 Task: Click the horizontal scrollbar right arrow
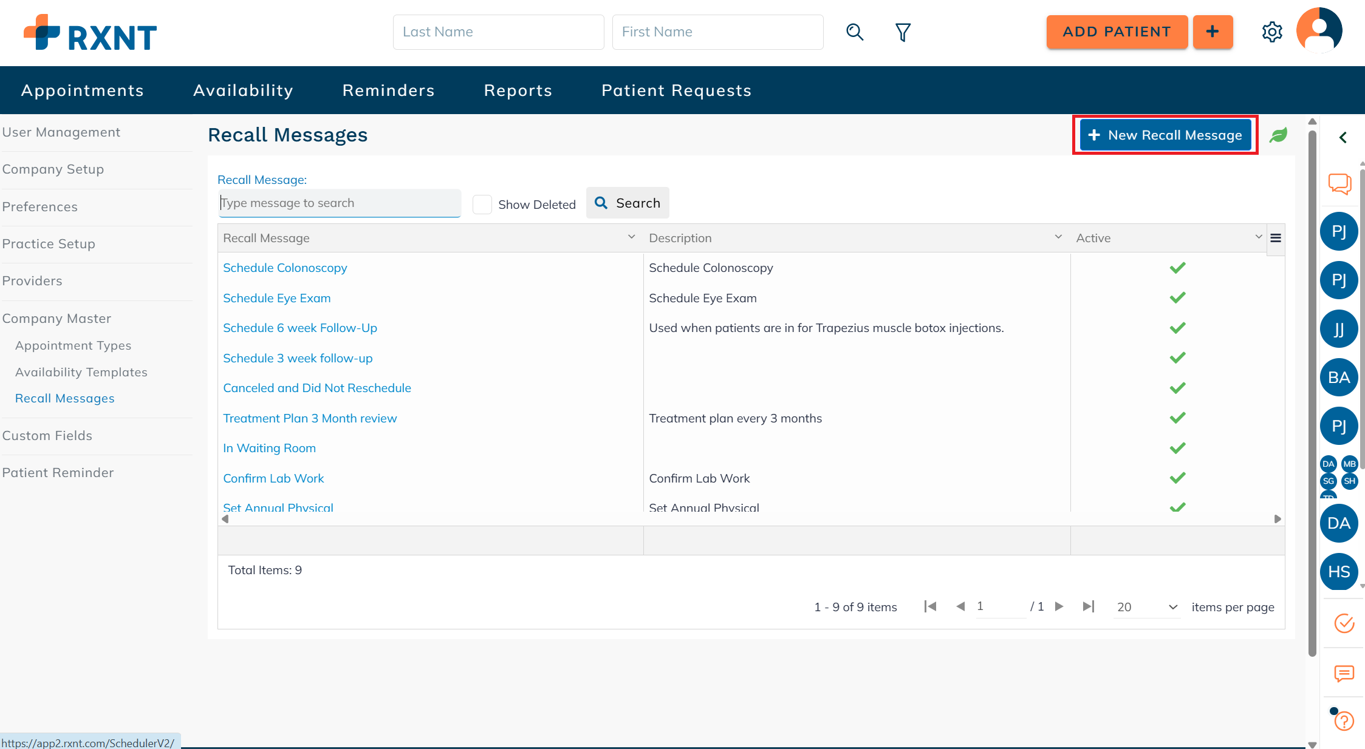(1277, 519)
